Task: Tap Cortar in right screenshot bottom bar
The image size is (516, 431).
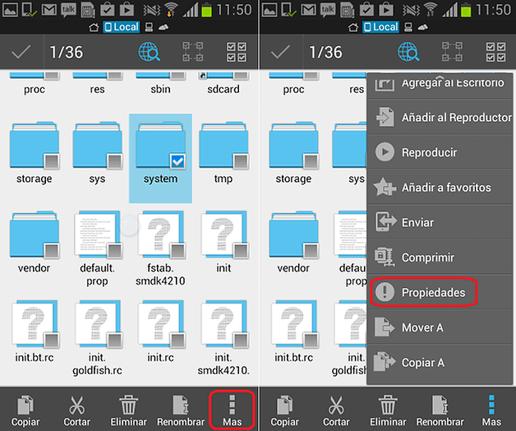Action: pyautogui.click(x=336, y=410)
